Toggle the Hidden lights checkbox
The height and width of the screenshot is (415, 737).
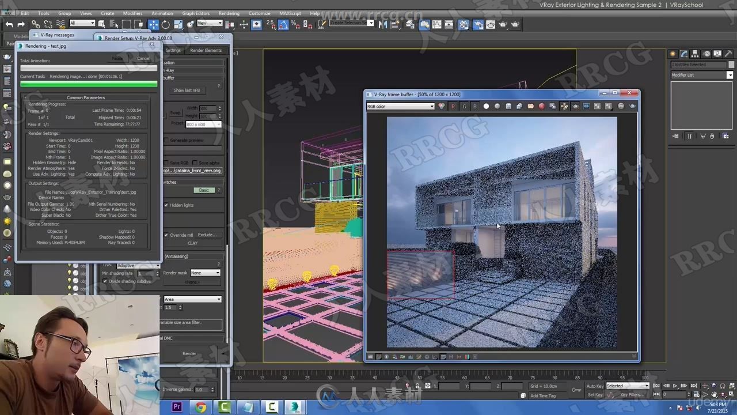(x=166, y=205)
